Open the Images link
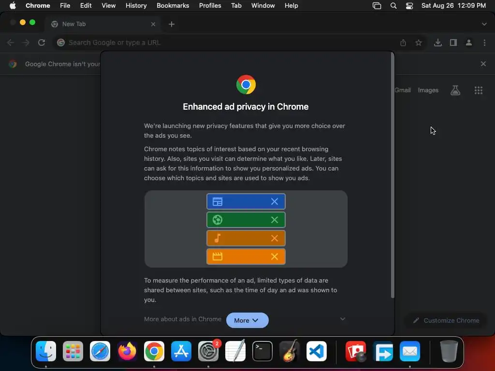 [x=428, y=90]
